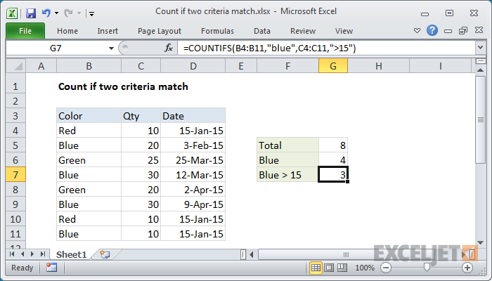Screen dimensions: 492x281
Task: Open the File tab
Action: click(25, 31)
